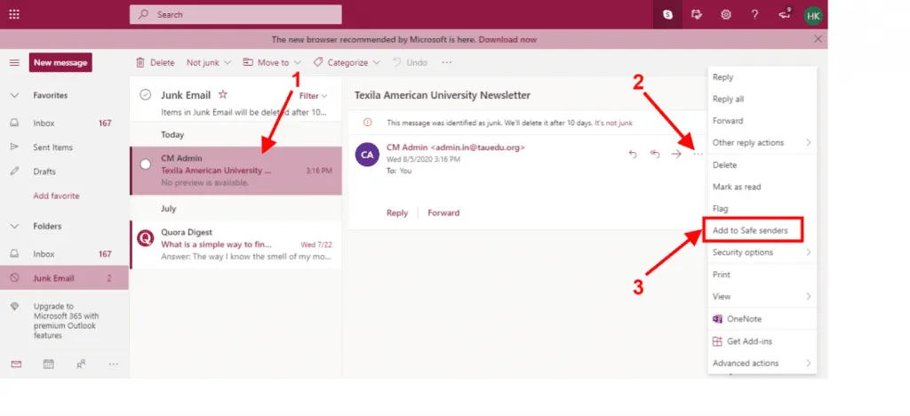Open toolbar overflow ellipsis next to Undo
Screen dimensions: 910x416
pyautogui.click(x=446, y=62)
